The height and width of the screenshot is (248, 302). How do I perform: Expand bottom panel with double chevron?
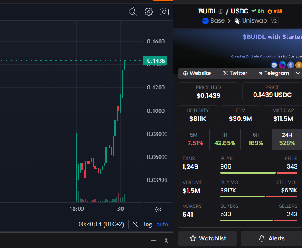point(166,240)
